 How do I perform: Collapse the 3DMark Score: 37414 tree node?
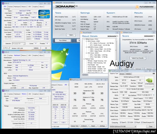point(84,39)
